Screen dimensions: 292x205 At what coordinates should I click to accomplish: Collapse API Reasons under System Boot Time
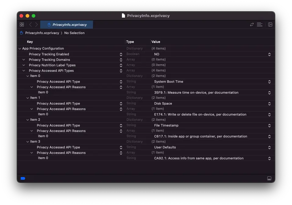(32, 87)
